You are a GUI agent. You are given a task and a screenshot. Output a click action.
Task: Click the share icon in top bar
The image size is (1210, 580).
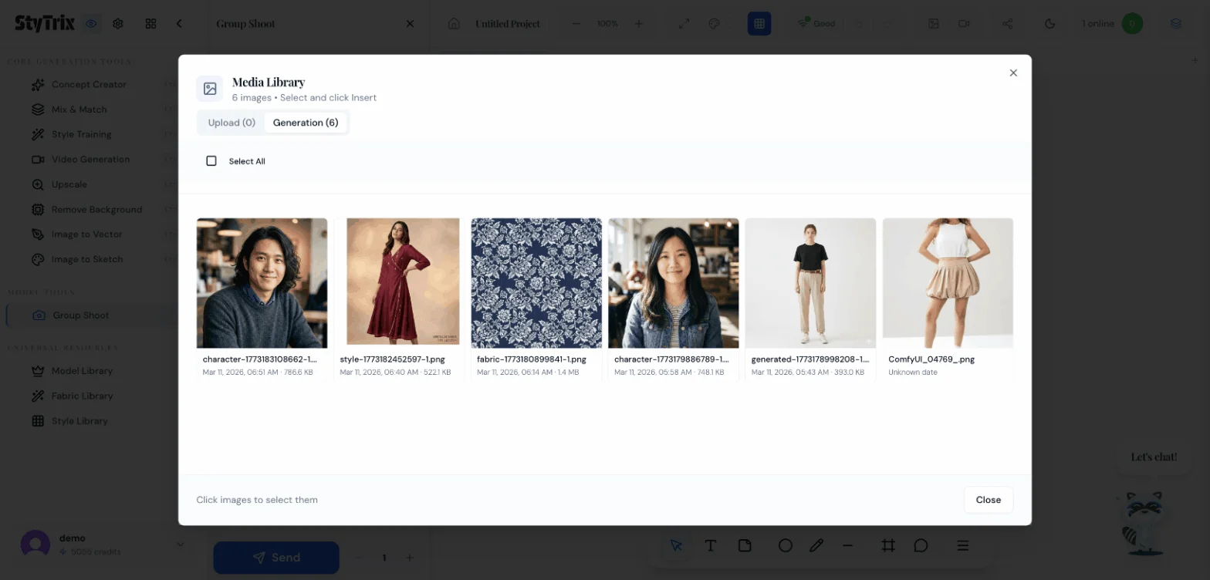click(x=1007, y=24)
